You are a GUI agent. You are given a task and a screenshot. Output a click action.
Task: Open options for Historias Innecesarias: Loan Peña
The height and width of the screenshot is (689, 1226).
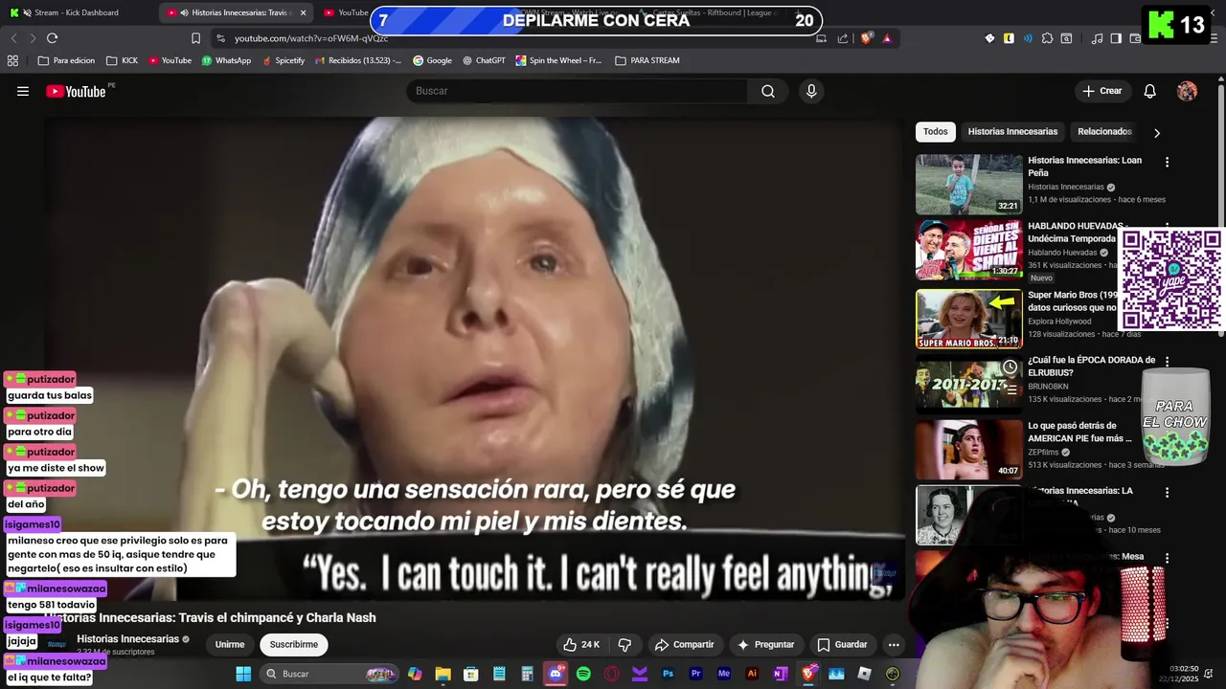click(1167, 162)
